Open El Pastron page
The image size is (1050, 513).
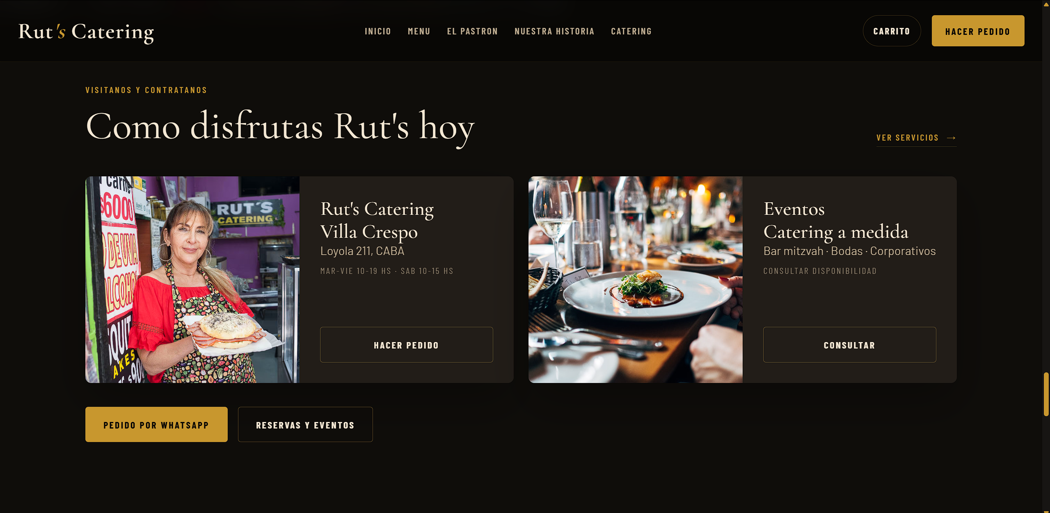coord(472,31)
